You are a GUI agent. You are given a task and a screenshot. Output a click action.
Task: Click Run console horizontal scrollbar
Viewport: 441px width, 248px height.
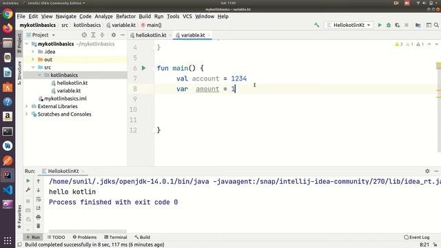[88, 231]
